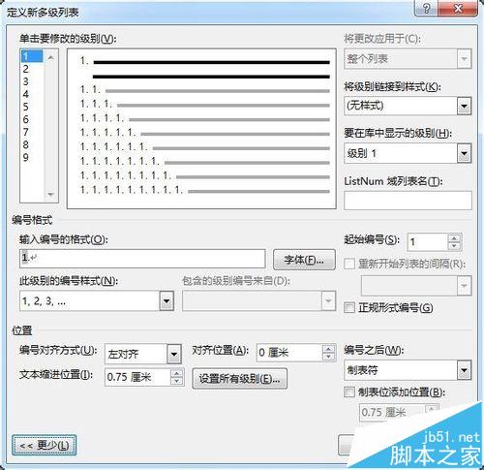Image resolution: width=484 pixels, height=470 pixels.
Task: Open 此级别的编号样式 dropdown
Action: [x=166, y=301]
